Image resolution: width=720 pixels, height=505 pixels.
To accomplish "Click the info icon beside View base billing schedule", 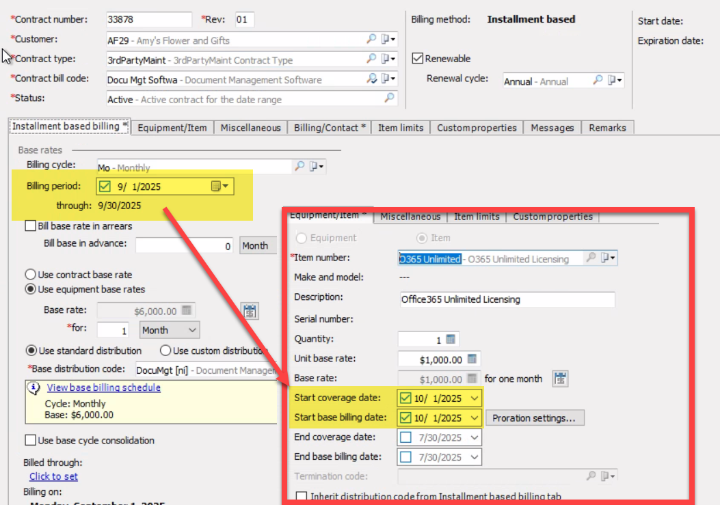I will tap(34, 388).
